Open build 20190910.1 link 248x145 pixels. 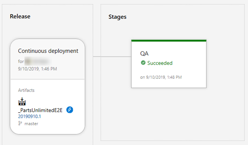pyautogui.click(x=29, y=116)
